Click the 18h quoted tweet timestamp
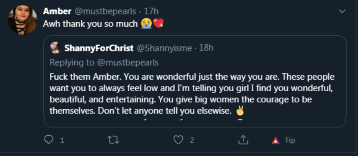The height and width of the screenshot is (156, 358). coord(206,48)
